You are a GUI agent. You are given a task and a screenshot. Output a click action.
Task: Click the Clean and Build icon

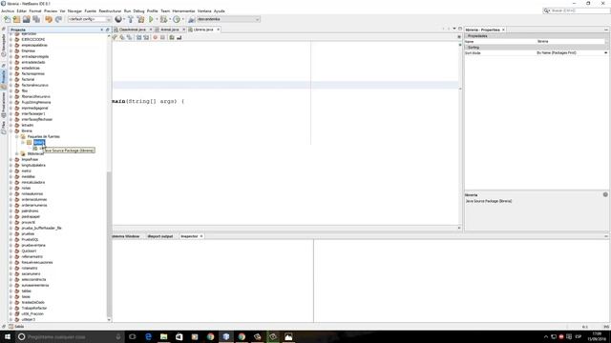click(x=140, y=19)
